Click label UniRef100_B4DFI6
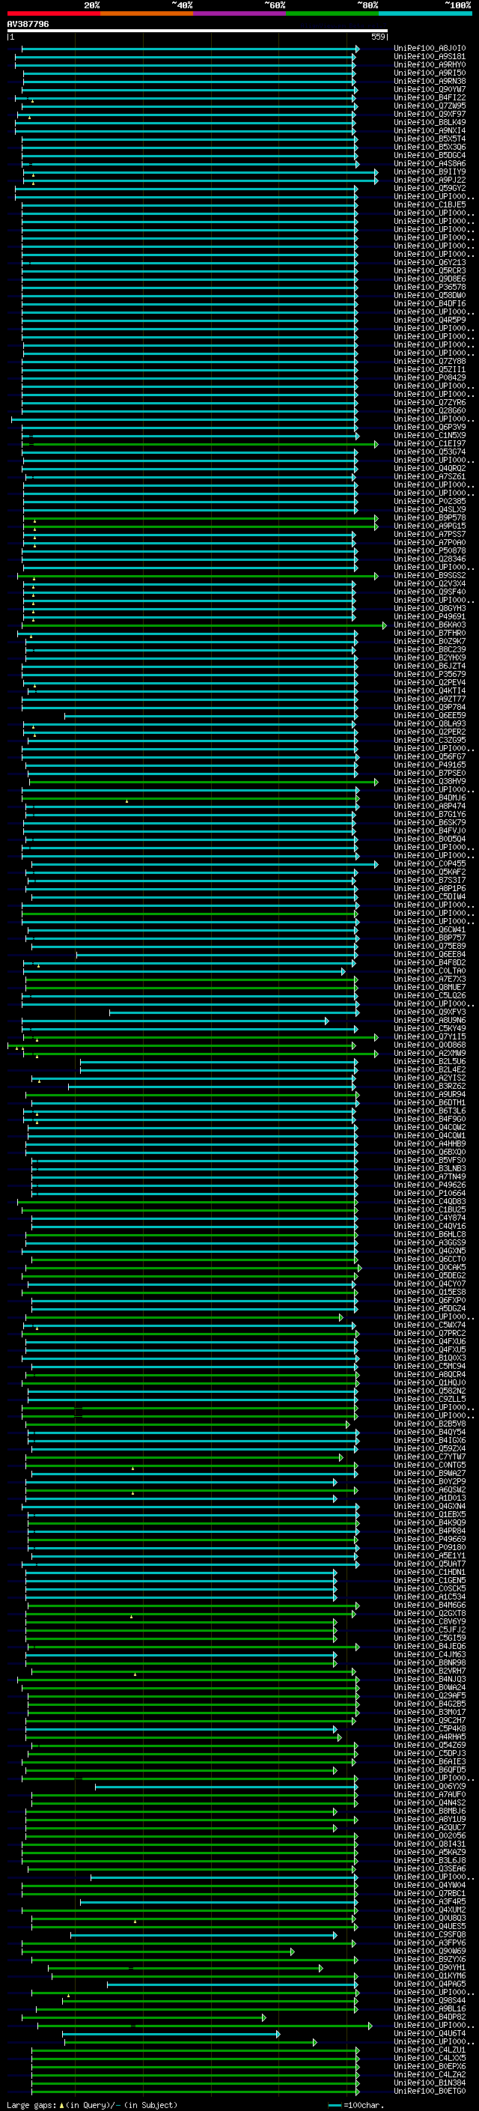 click(430, 303)
